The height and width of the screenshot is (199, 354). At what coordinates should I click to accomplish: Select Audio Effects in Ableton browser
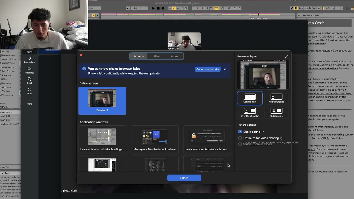pyautogui.click(x=9, y=59)
